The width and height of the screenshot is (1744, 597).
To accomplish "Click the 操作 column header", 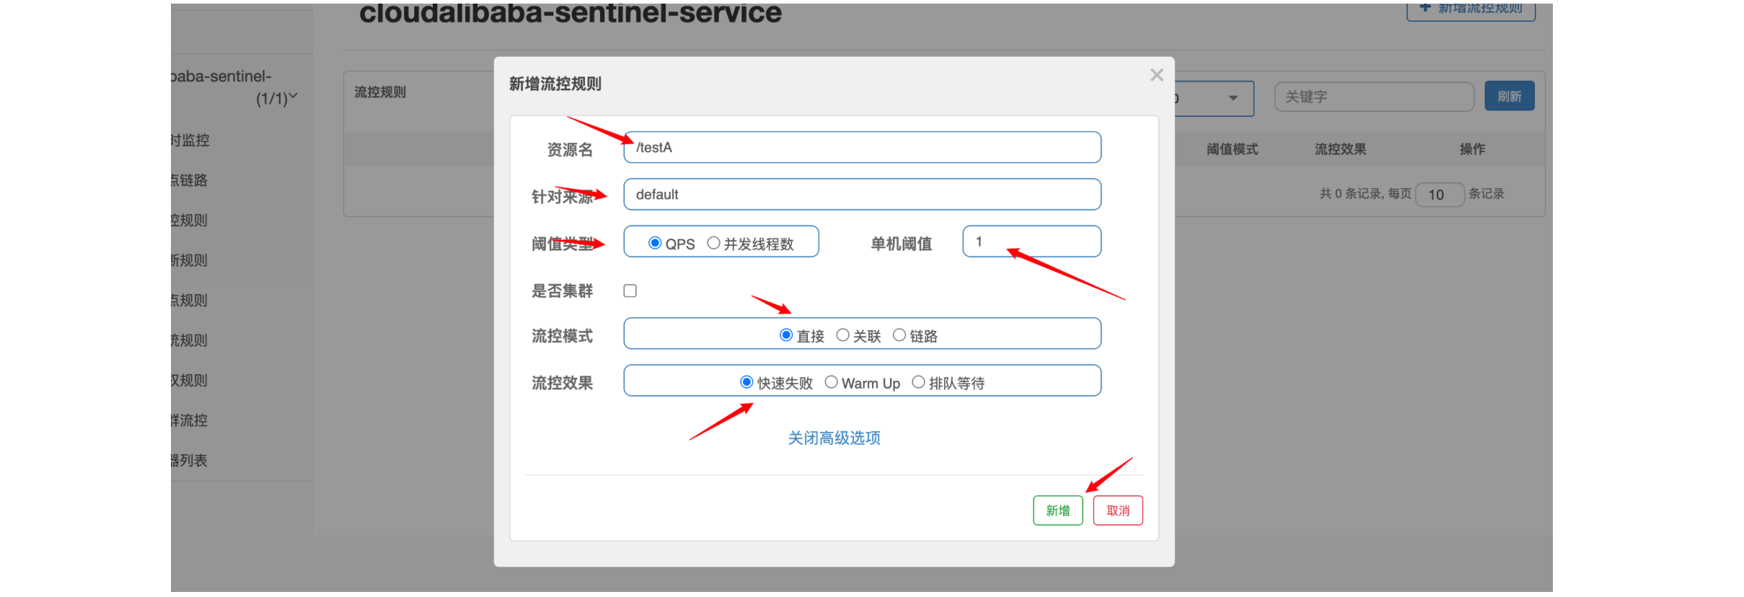I will tap(1472, 149).
